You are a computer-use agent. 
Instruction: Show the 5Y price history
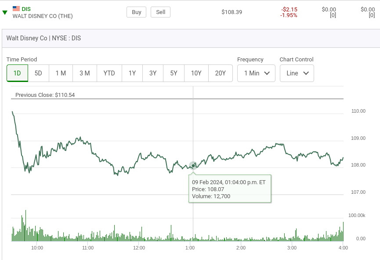click(x=174, y=73)
